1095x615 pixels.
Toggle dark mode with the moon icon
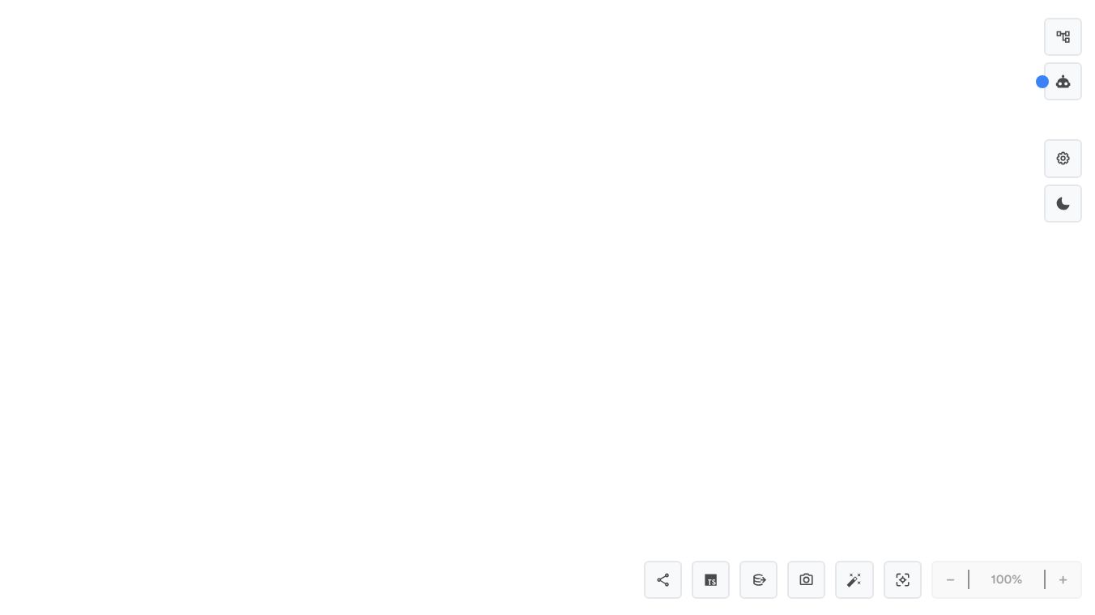click(1063, 204)
